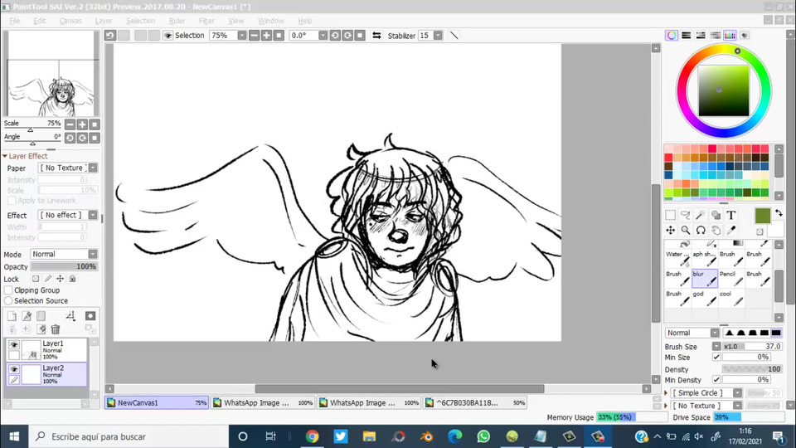
Task: Toggle Min Size pressure checkbox
Action: (x=716, y=358)
